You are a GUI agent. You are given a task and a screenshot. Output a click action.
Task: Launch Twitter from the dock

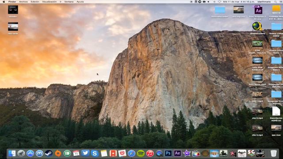(85, 153)
